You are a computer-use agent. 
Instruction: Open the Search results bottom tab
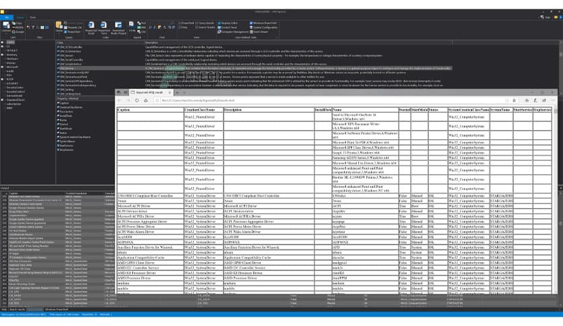(x=18, y=309)
